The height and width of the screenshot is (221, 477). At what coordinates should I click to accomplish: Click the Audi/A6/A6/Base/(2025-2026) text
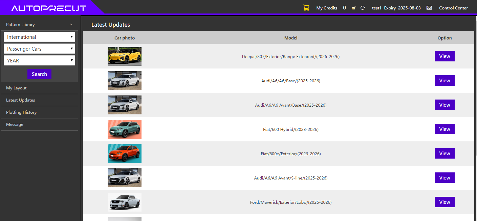point(291,81)
